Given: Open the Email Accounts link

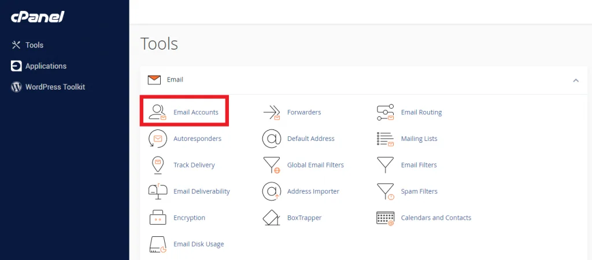Looking at the screenshot, I should (196, 112).
